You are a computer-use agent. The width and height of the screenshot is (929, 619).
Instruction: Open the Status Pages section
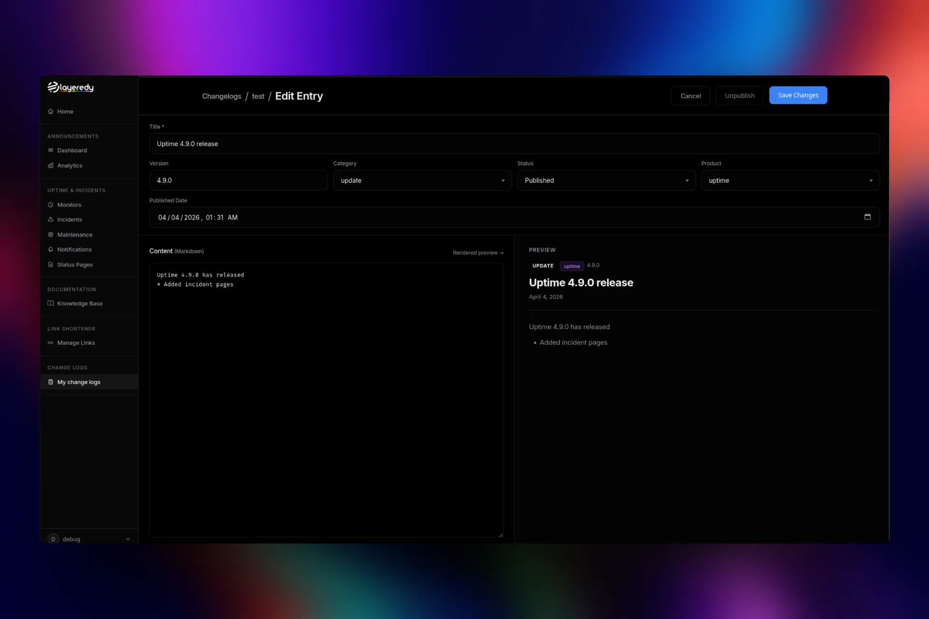(75, 265)
